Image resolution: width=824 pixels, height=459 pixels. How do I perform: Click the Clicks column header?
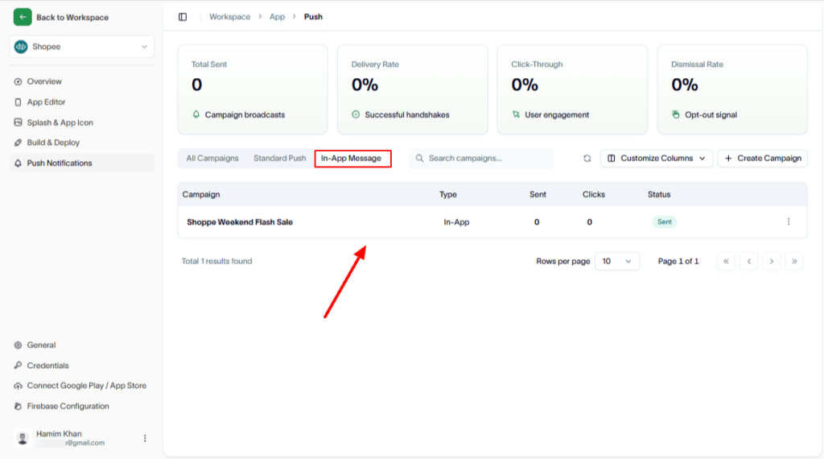tap(594, 195)
